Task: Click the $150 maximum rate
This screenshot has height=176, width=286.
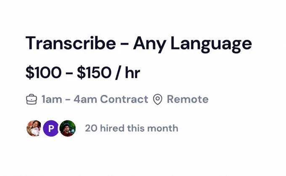Action: pyautogui.click(x=94, y=73)
